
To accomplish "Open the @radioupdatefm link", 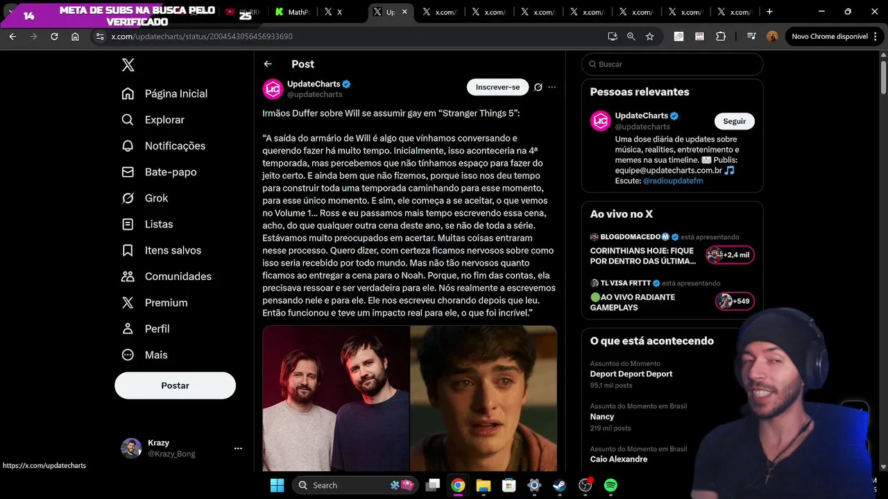I will (x=673, y=181).
